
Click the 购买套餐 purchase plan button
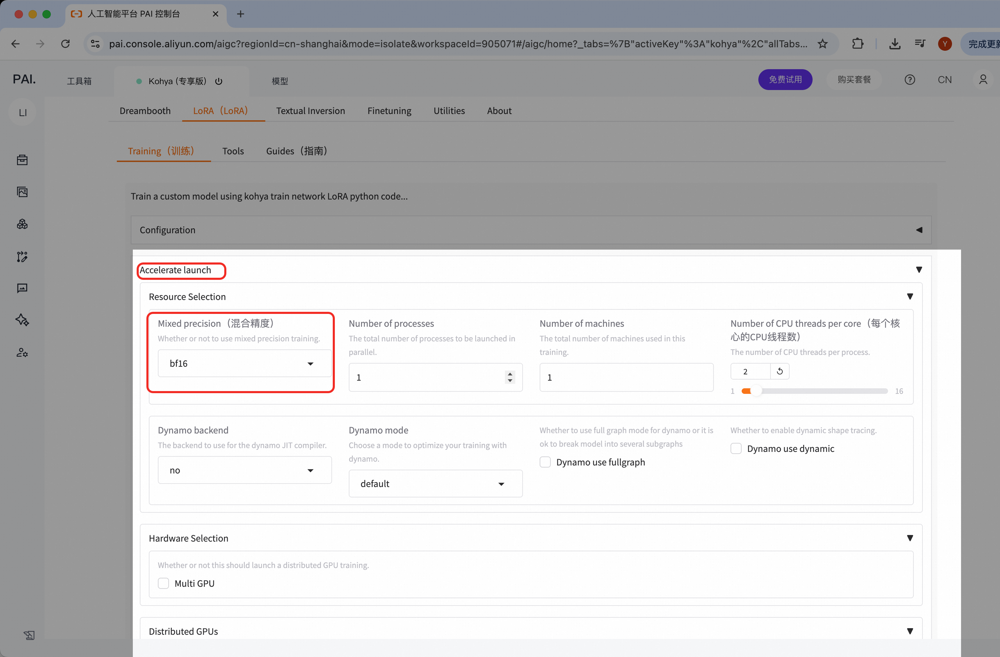(854, 80)
